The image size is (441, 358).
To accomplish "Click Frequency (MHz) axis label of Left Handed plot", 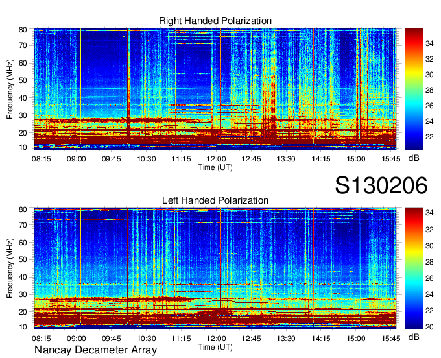I will click(x=10, y=268).
